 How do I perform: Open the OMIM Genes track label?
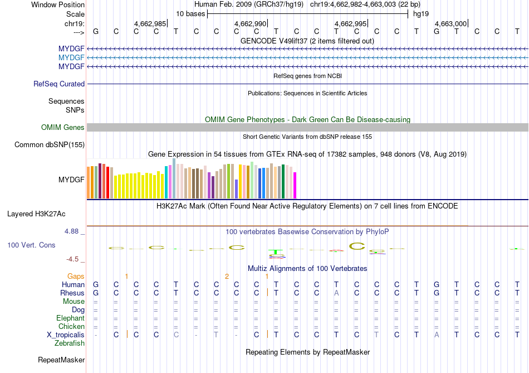(63, 128)
